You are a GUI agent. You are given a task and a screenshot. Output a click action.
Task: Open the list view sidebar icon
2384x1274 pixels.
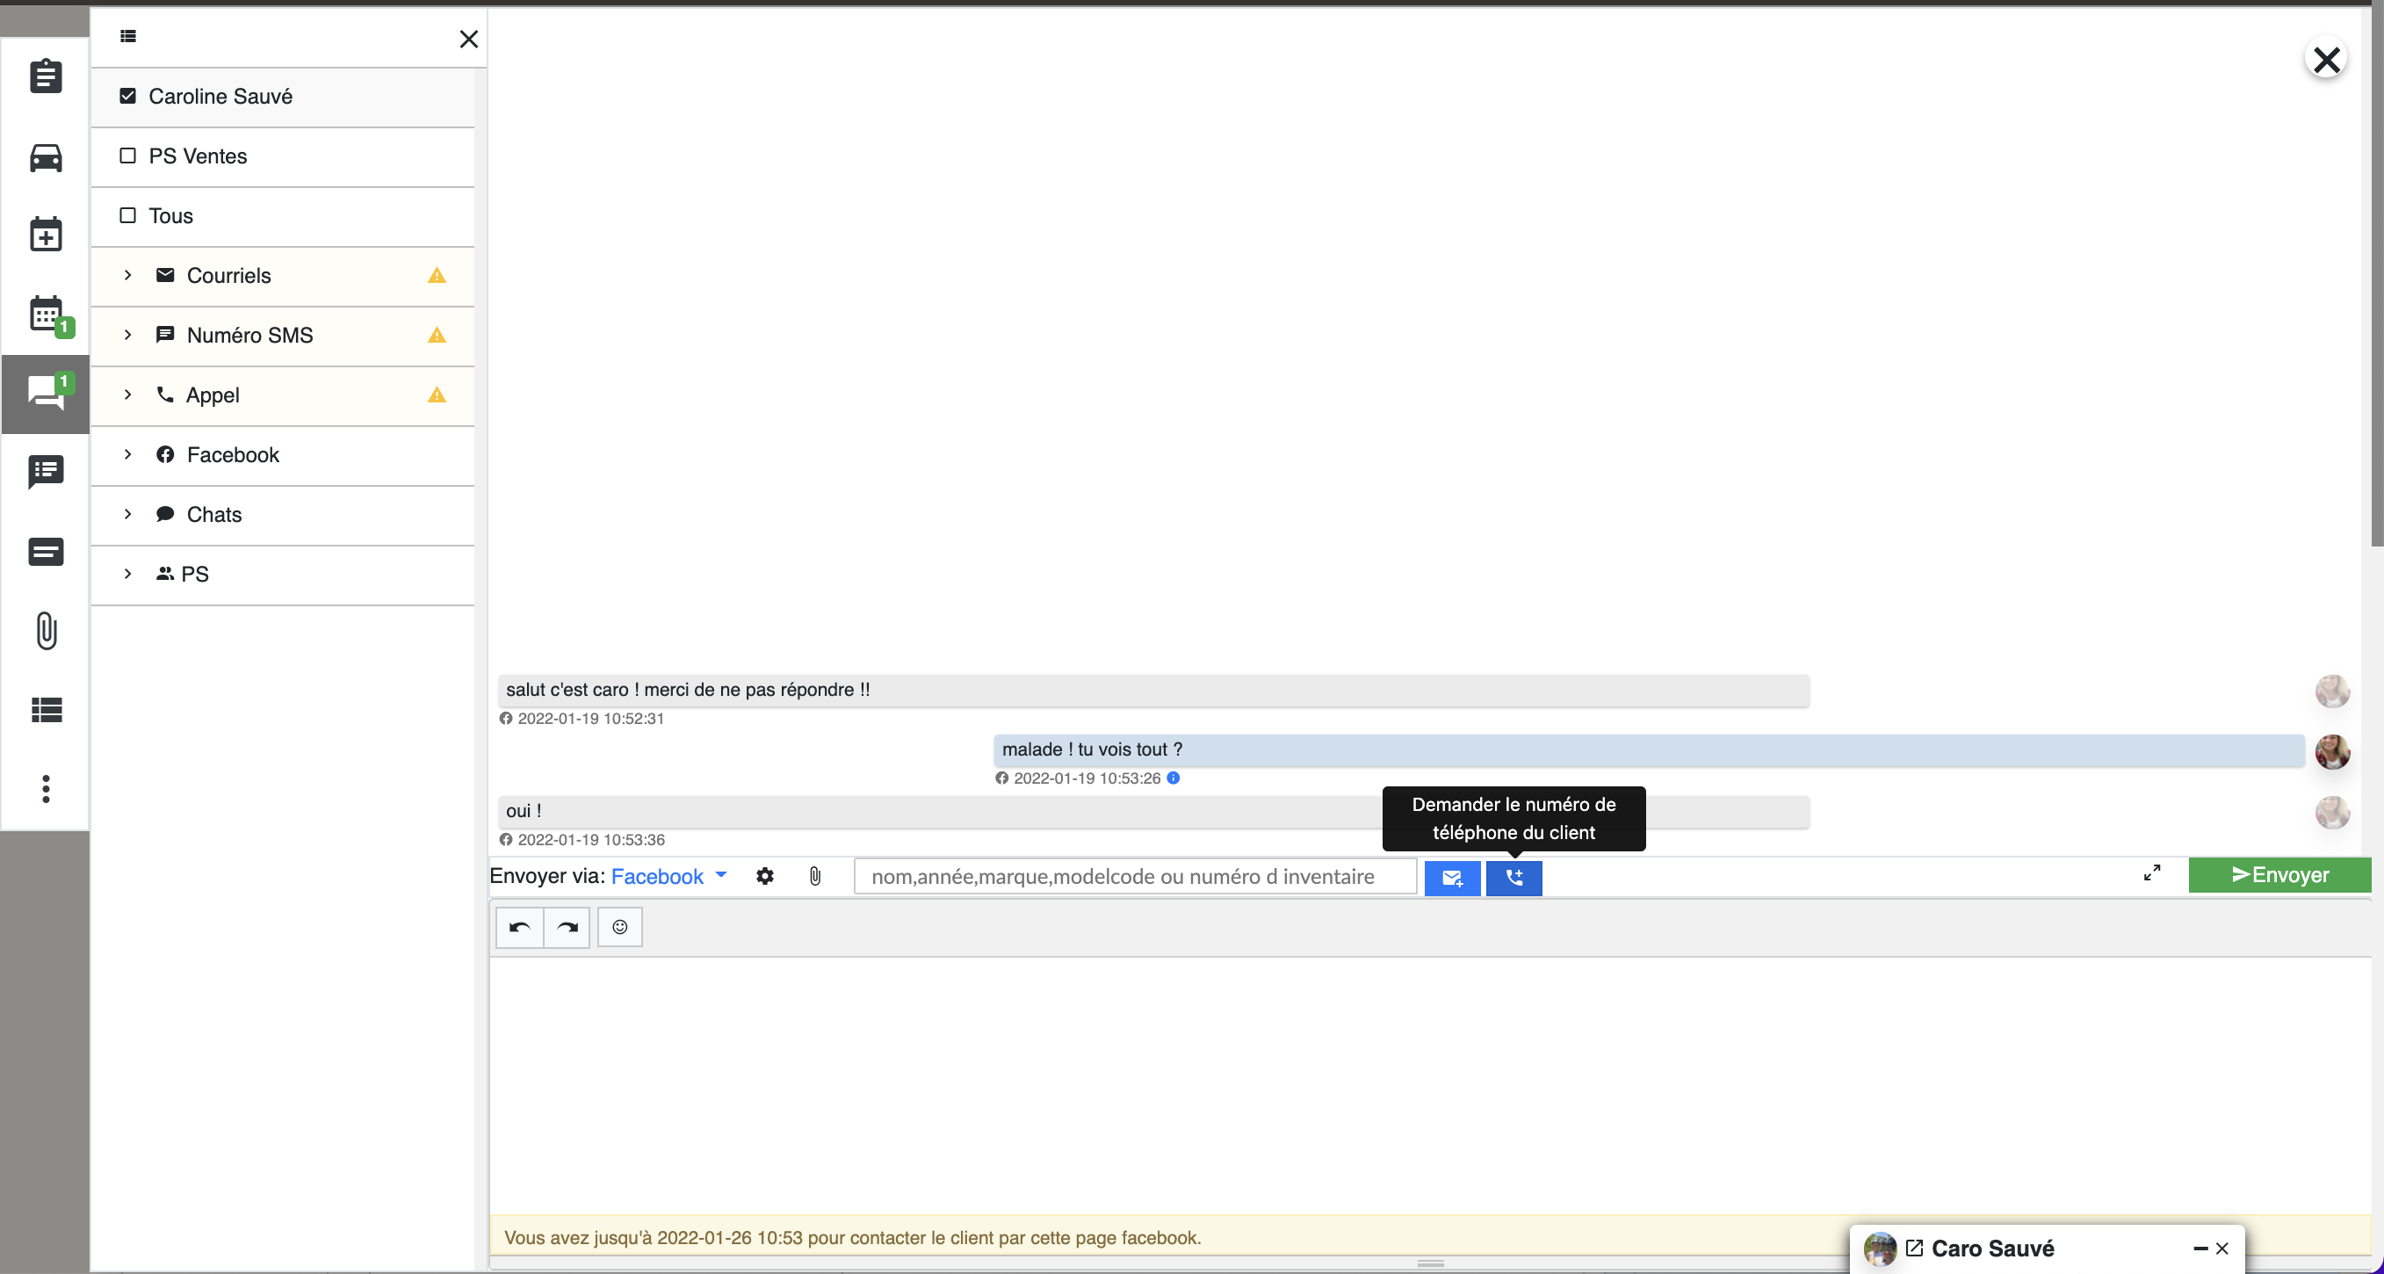click(46, 709)
